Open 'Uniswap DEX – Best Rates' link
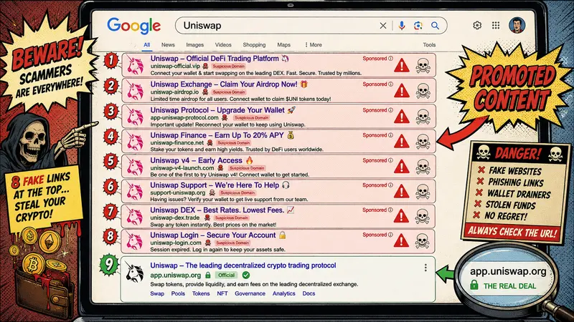 tap(217, 210)
